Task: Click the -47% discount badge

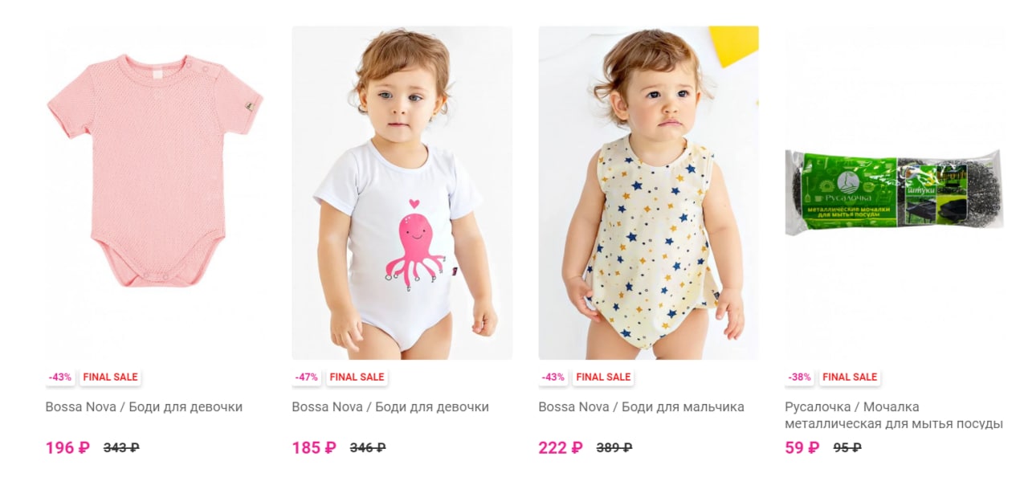Action: [x=307, y=377]
